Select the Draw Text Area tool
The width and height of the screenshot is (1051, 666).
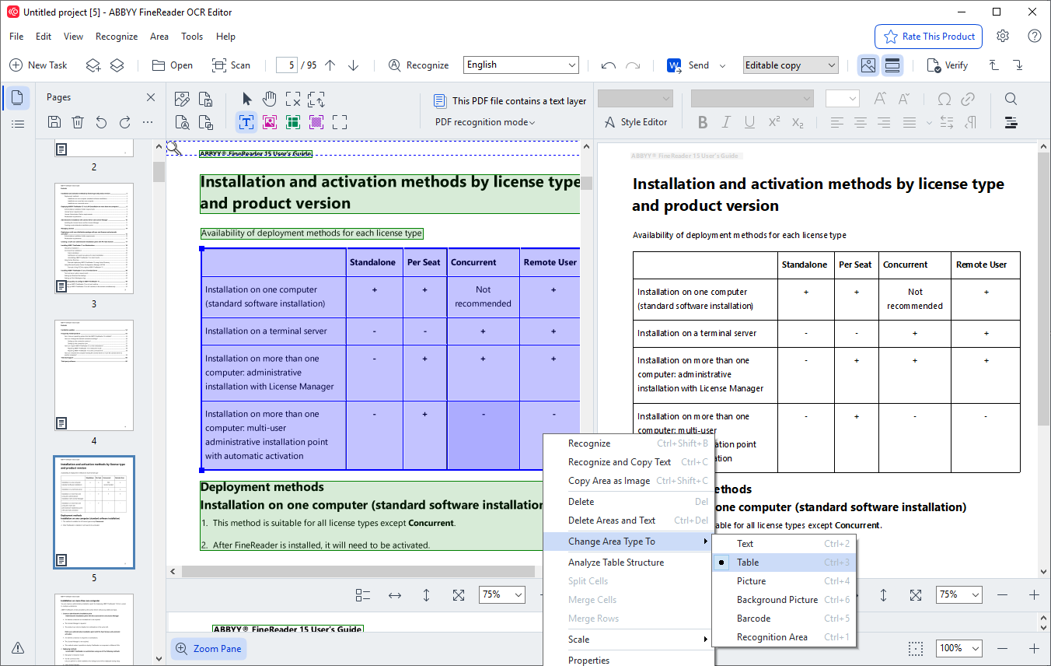coord(246,122)
